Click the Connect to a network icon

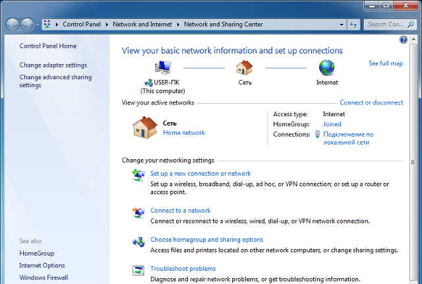138,212
